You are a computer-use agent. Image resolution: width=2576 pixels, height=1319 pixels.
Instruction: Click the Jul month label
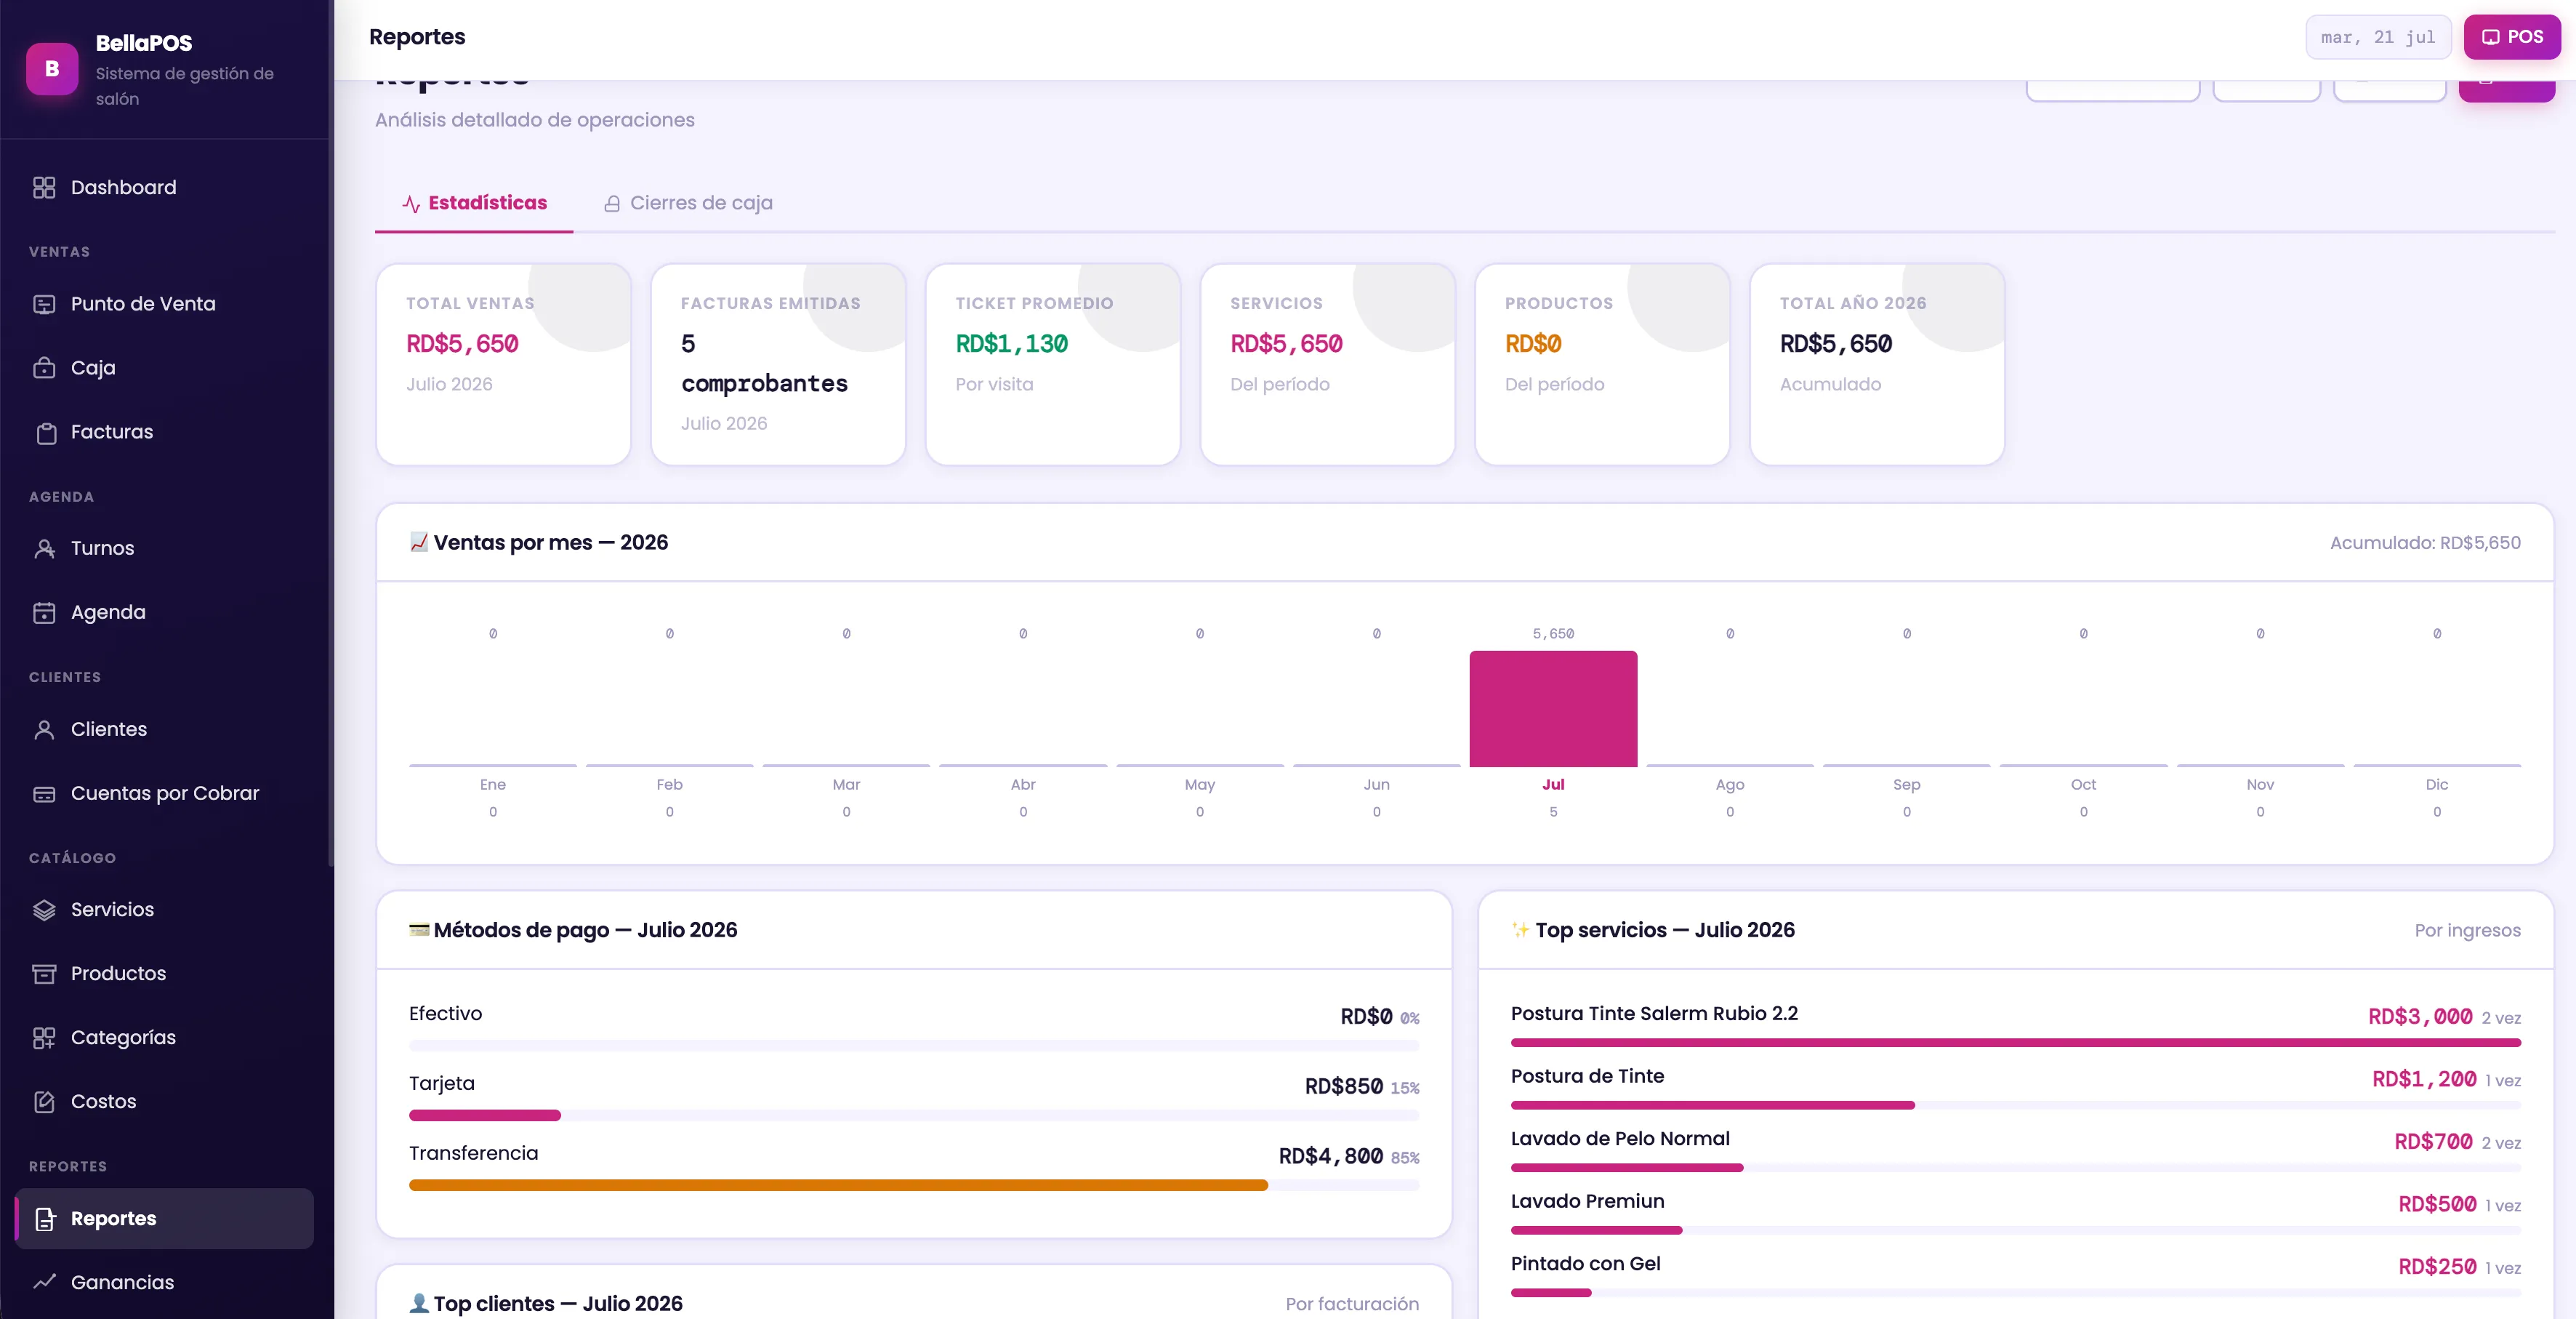point(1553,785)
